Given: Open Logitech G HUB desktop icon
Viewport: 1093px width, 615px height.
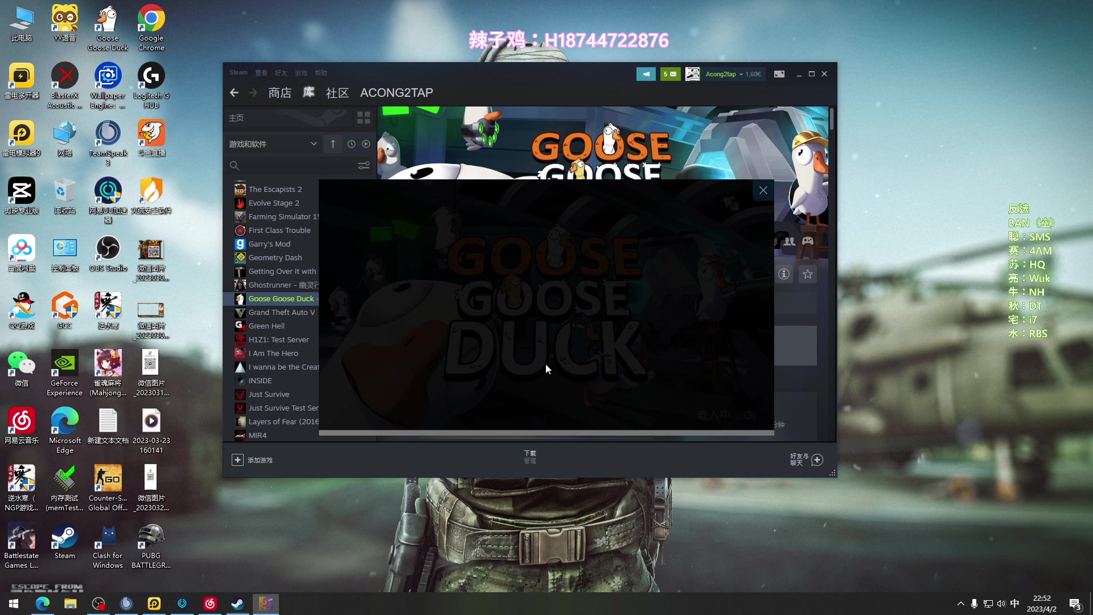Looking at the screenshot, I should point(151,85).
